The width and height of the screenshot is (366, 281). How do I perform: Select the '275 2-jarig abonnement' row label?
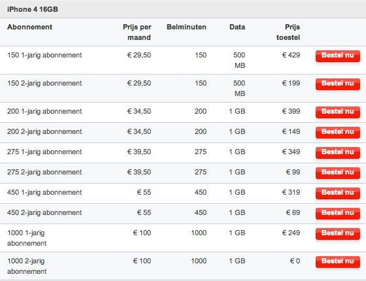(x=44, y=173)
